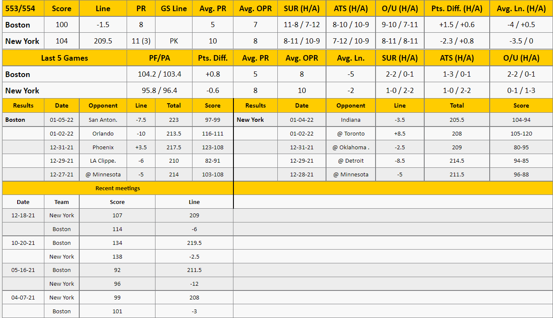This screenshot has width=553, height=318.
Task: Click the Orlando opponent cell
Action: [103, 133]
